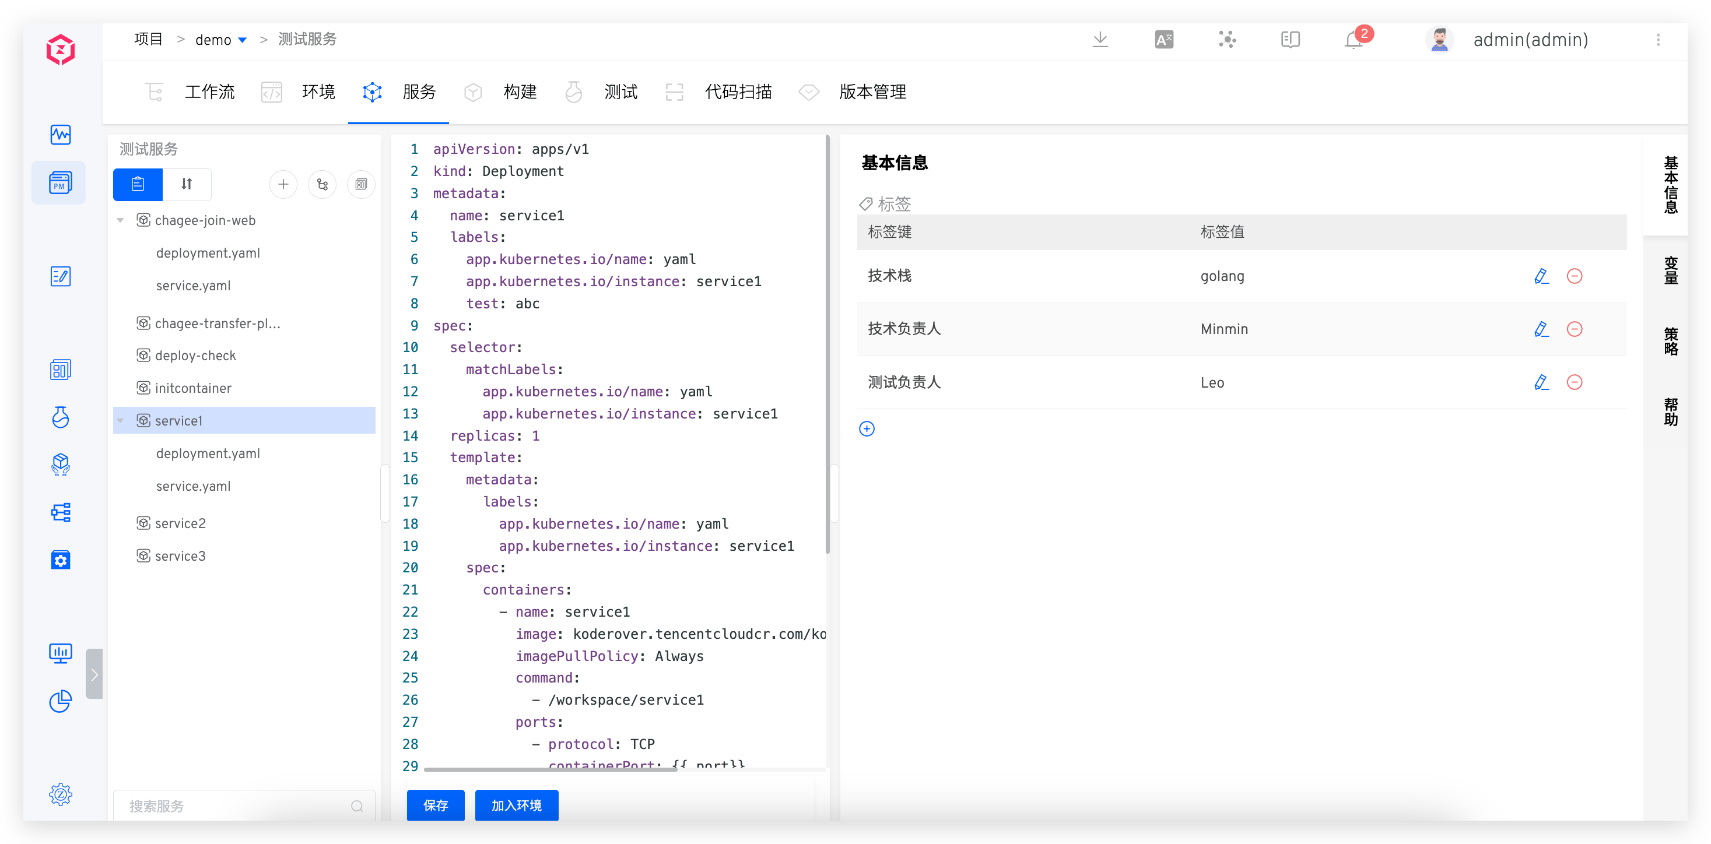The image size is (1711, 844).
Task: Click the language translate icon
Action: (1163, 40)
